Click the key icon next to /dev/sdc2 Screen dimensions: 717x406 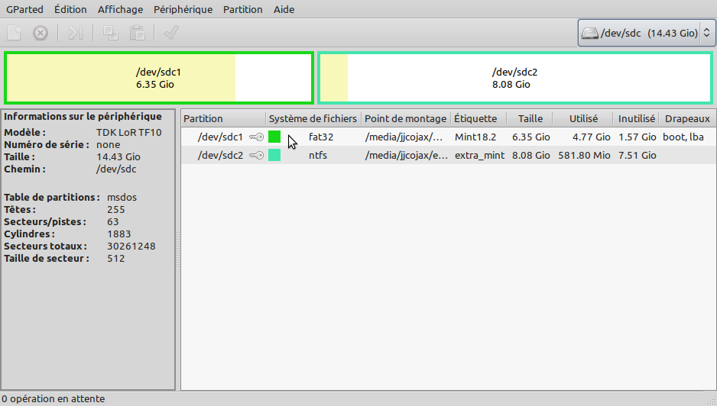(256, 155)
